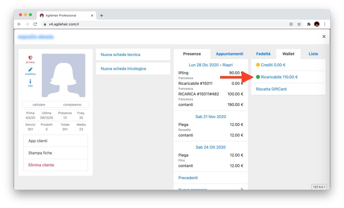This screenshot has width=344, height=208.
Task: Select the Presenze tab
Action: tap(192, 54)
